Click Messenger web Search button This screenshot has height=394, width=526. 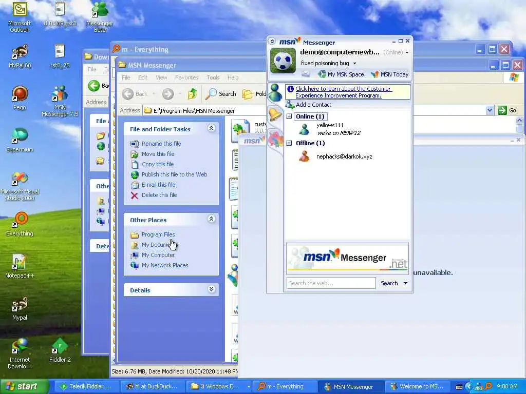[x=389, y=283]
